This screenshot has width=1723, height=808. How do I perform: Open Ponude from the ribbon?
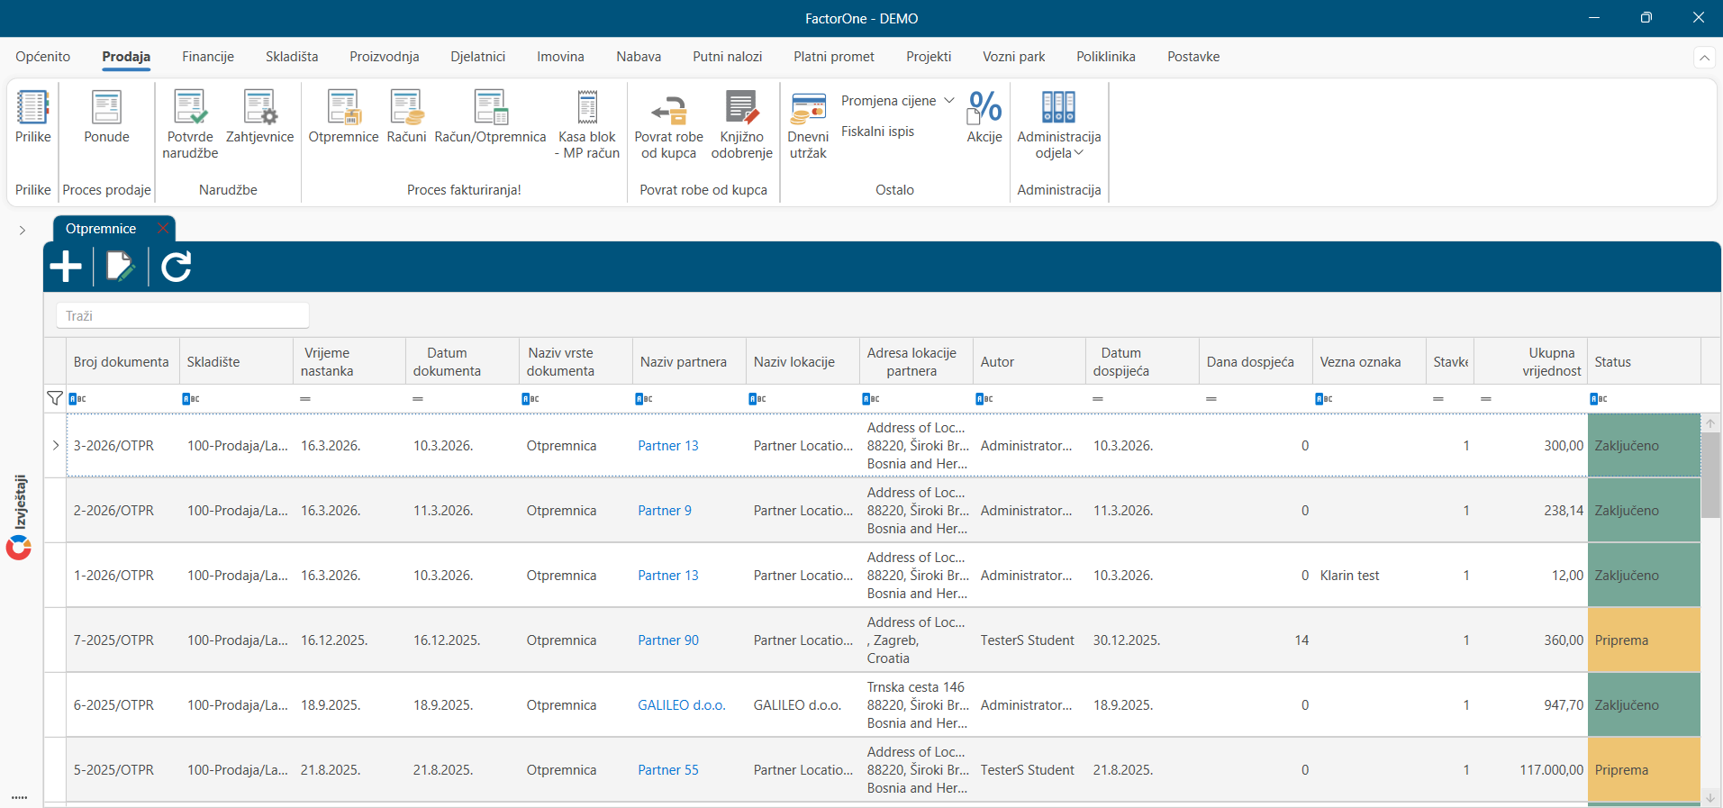click(106, 117)
